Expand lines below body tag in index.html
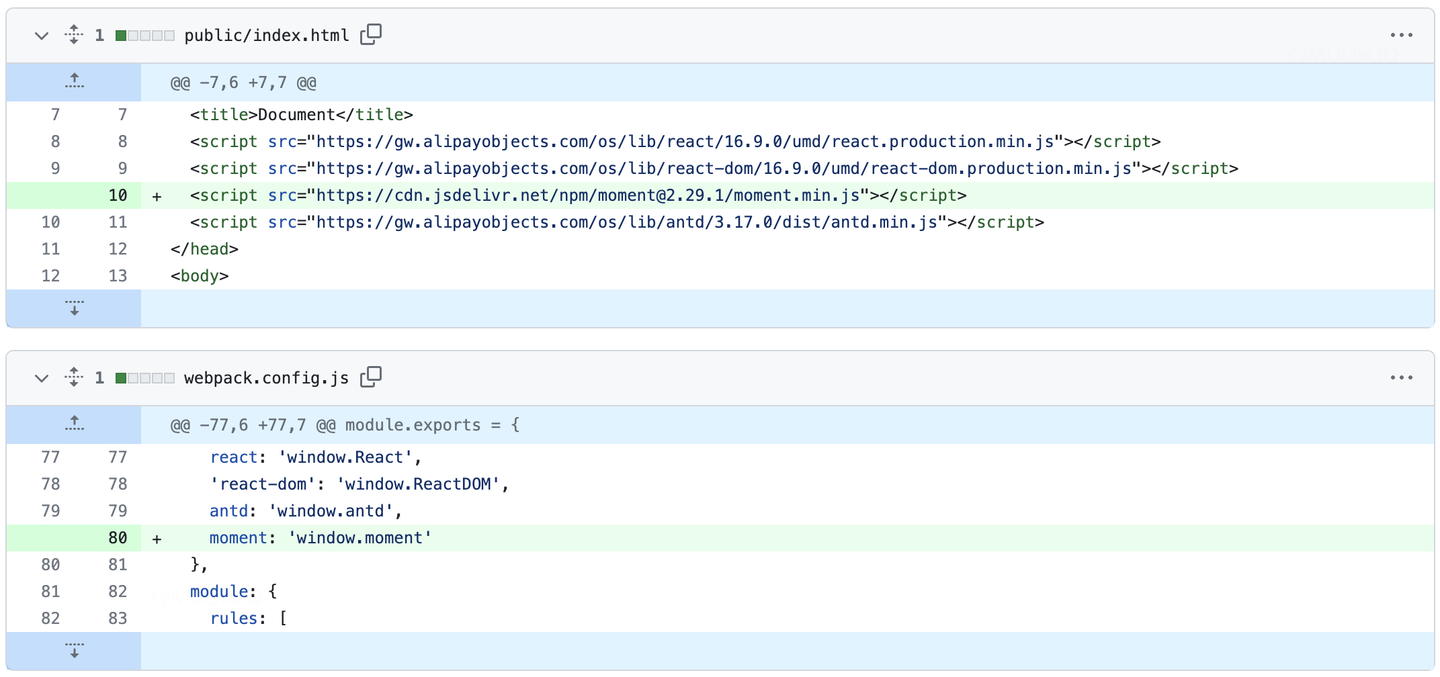The width and height of the screenshot is (1440, 677). [x=74, y=308]
